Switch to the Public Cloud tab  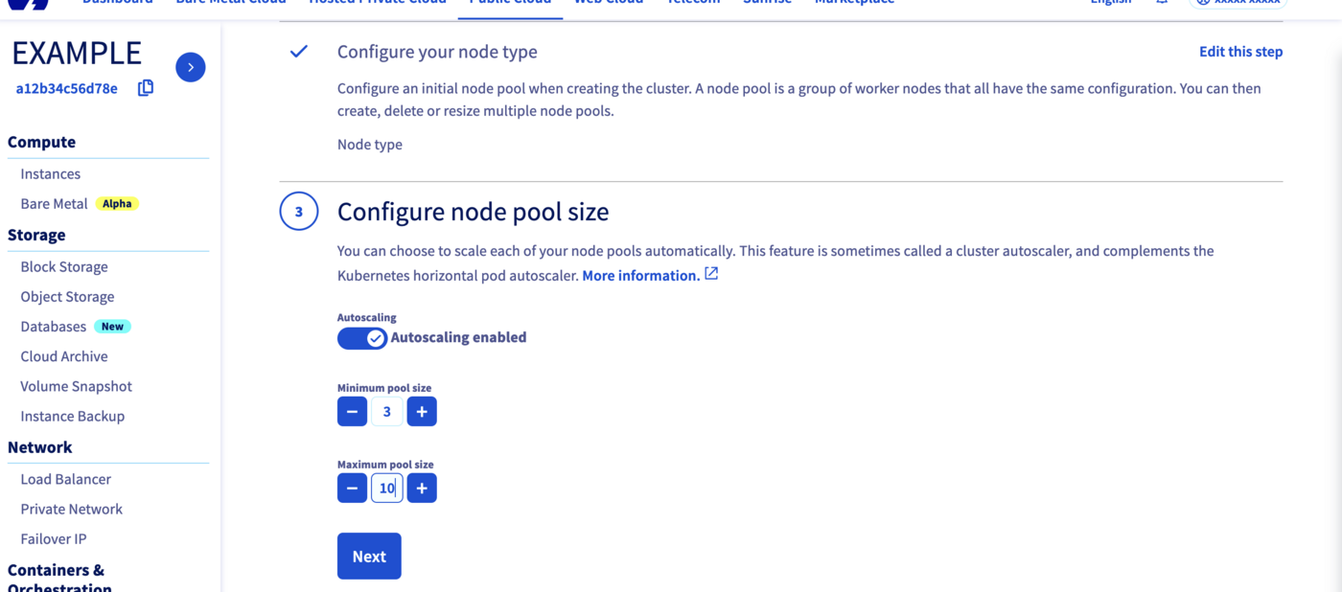pyautogui.click(x=509, y=3)
